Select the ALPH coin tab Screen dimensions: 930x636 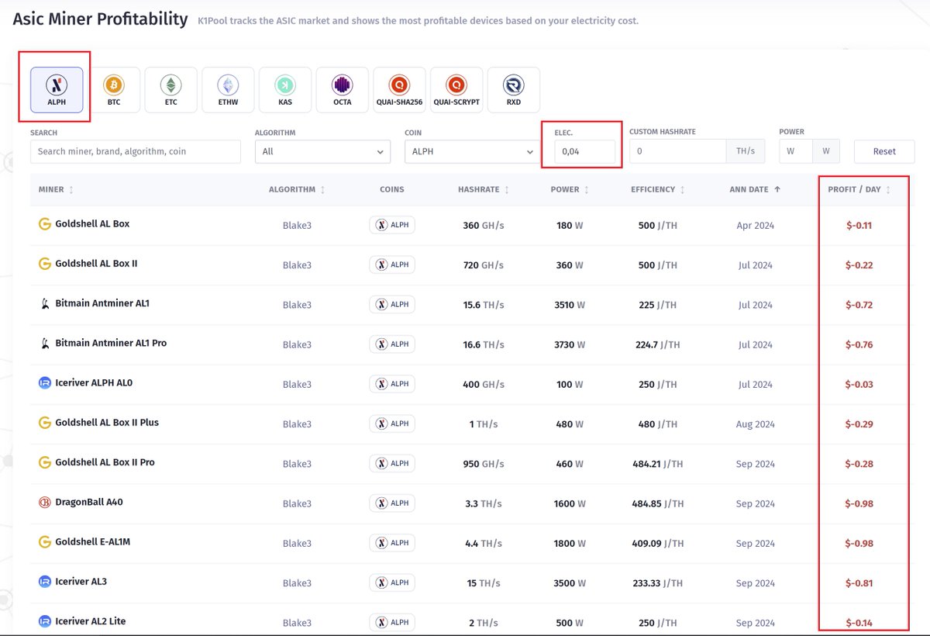57,89
